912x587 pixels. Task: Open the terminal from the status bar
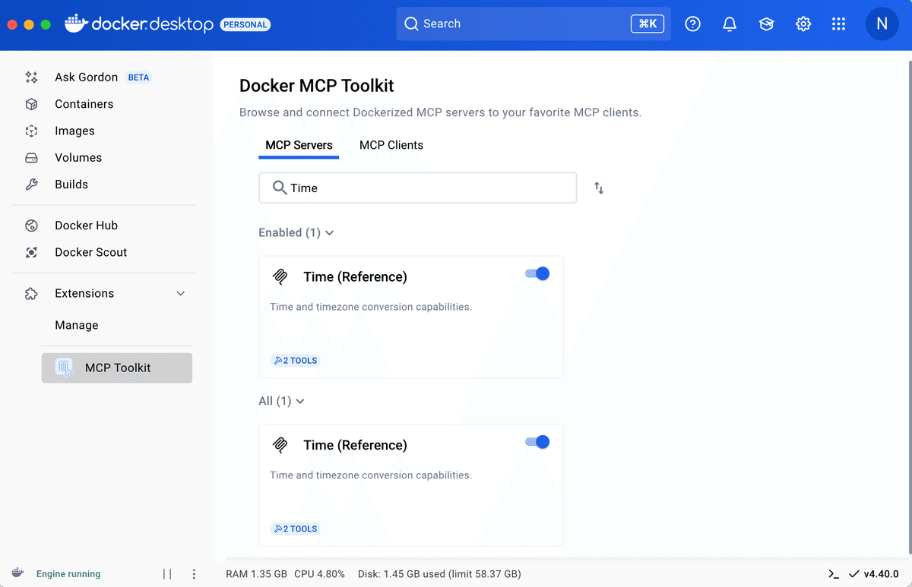point(833,574)
